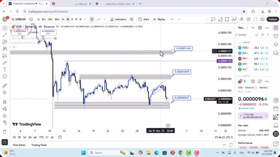Screen dimensions: 280x157
Task: Enter fullscreen chart mode
Action: coord(255,20)
